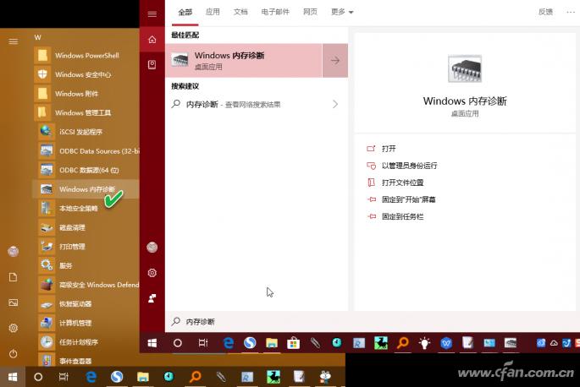Click the arrow beside Windows 内存诊断 best match

pos(335,60)
